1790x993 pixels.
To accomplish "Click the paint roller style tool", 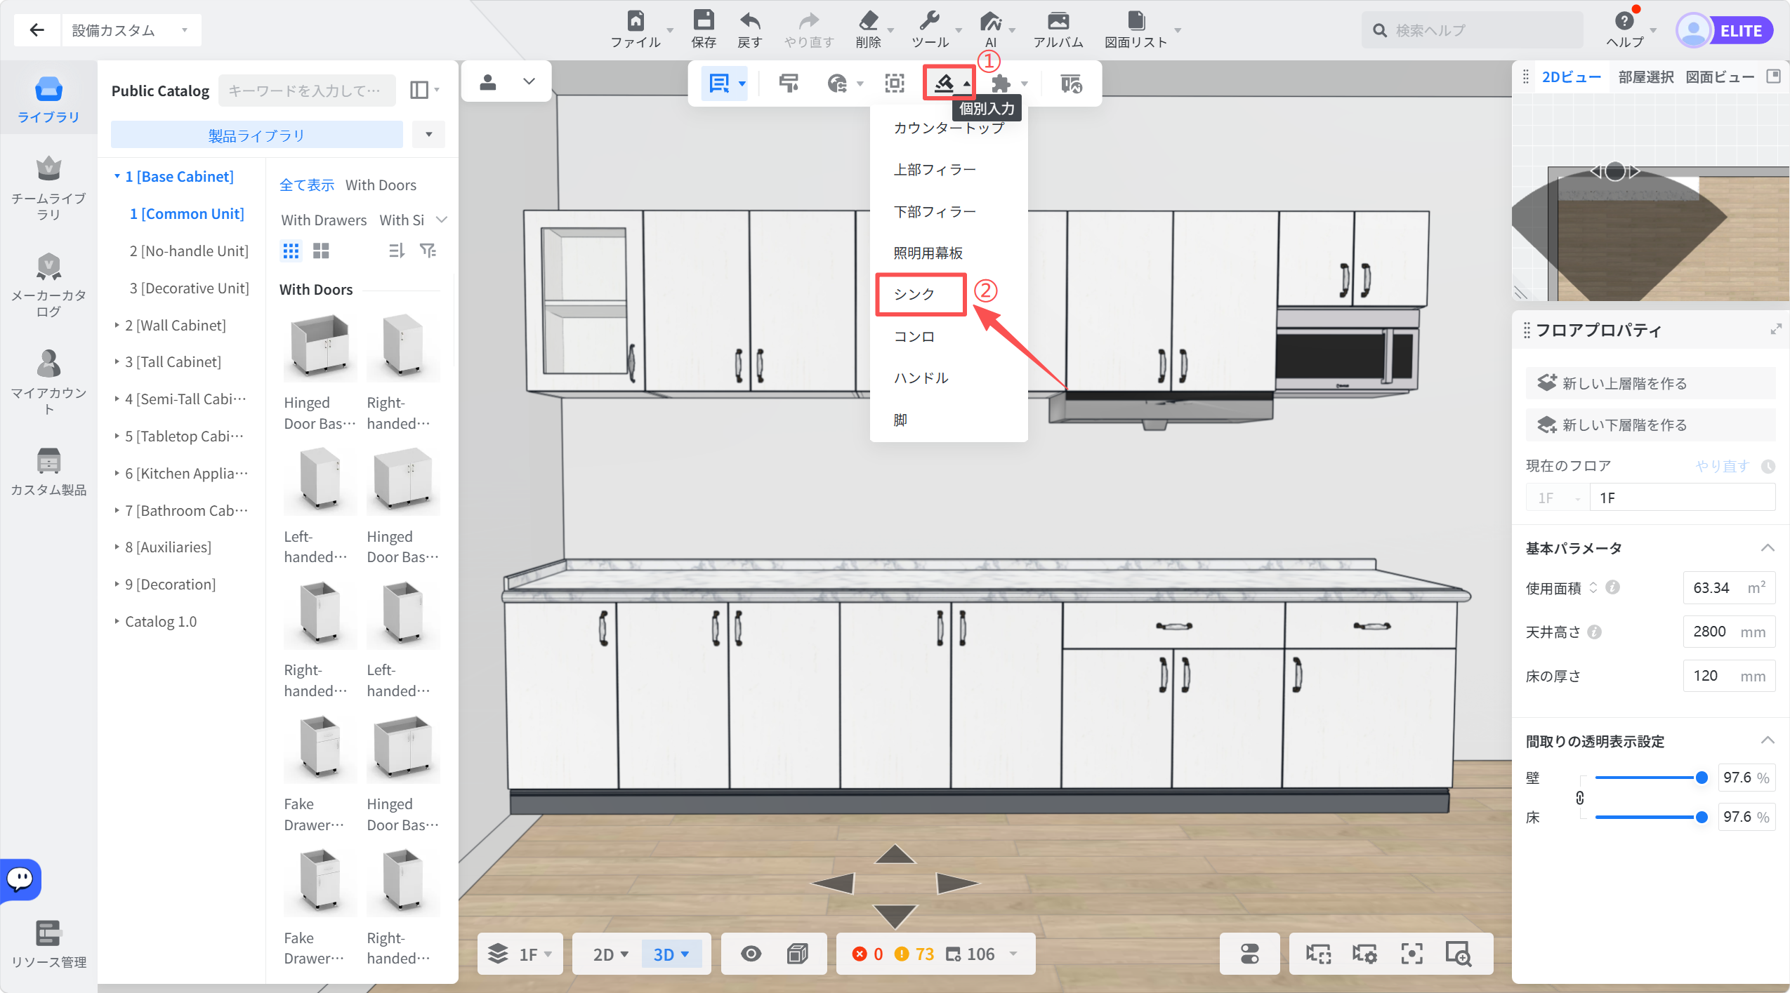I will pos(789,84).
